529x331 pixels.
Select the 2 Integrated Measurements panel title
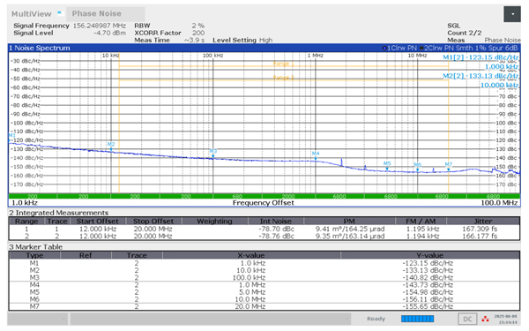point(59,213)
